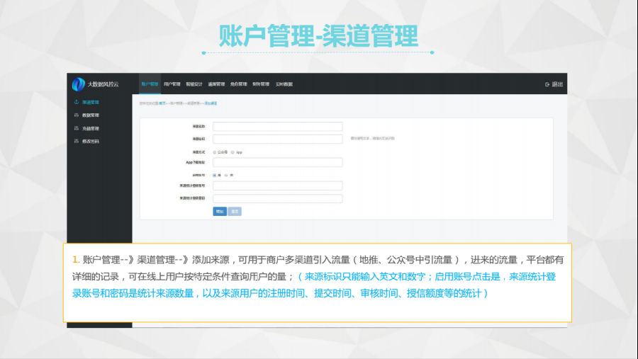This screenshot has width=638, height=359.
Task: Click the 修改密码 sidebar icon
Action: click(76, 141)
